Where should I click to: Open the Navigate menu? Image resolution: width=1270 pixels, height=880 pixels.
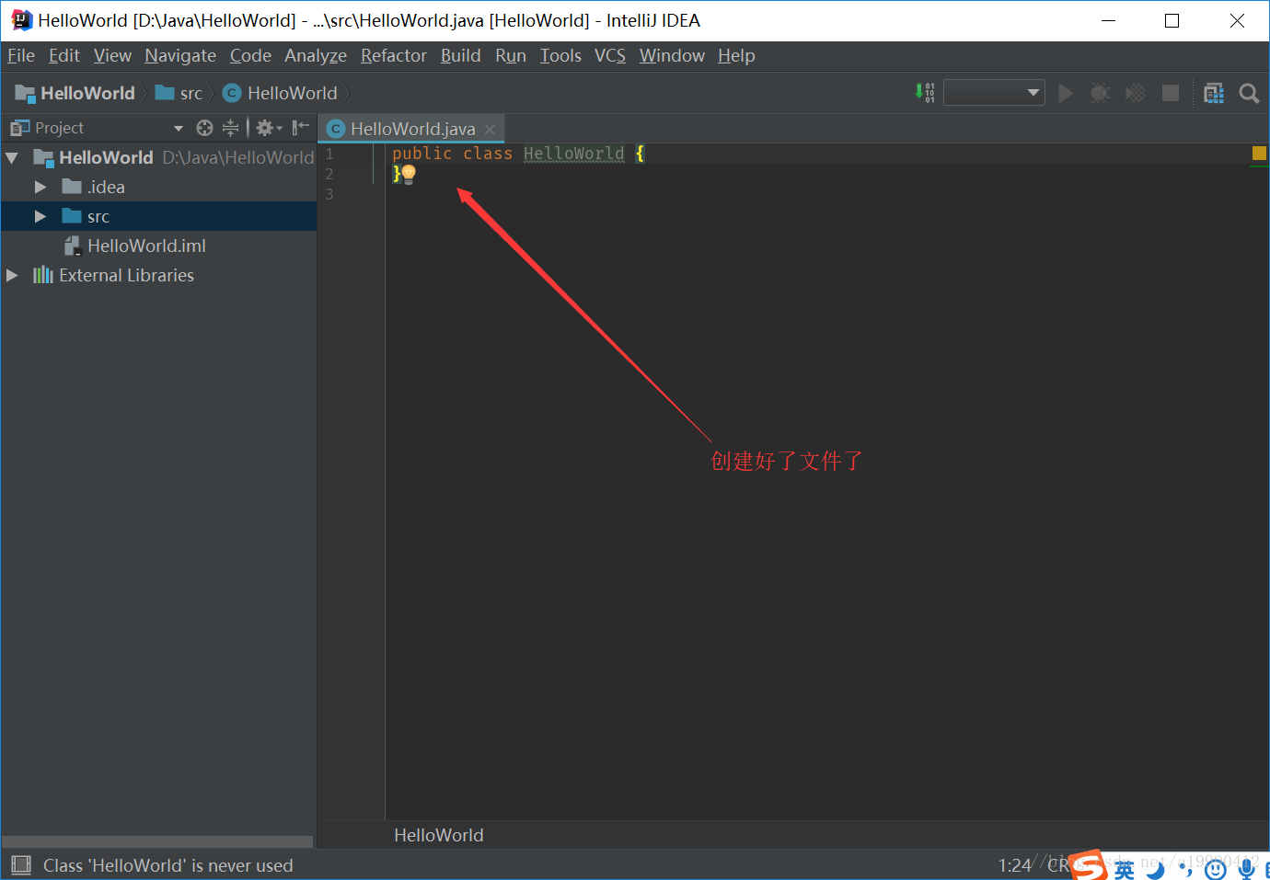point(180,56)
